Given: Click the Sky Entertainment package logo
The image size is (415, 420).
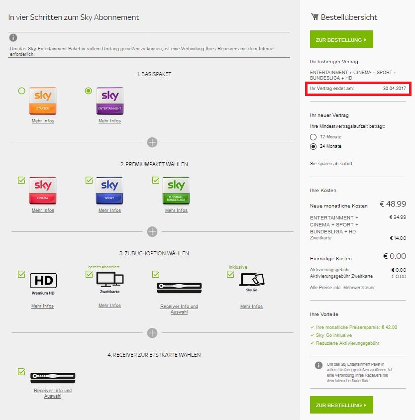Looking at the screenshot, I should coord(110,101).
